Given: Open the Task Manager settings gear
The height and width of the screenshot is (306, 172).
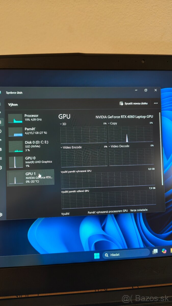Looking at the screenshot, I should [x=1, y=215].
